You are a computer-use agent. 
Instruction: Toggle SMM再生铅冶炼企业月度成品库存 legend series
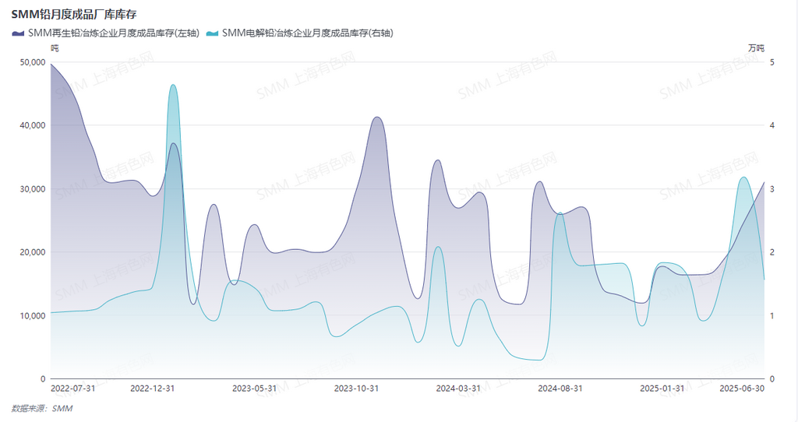click(x=105, y=33)
